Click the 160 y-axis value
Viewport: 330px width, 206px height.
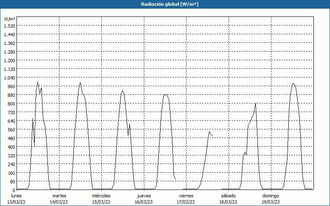coord(12,173)
